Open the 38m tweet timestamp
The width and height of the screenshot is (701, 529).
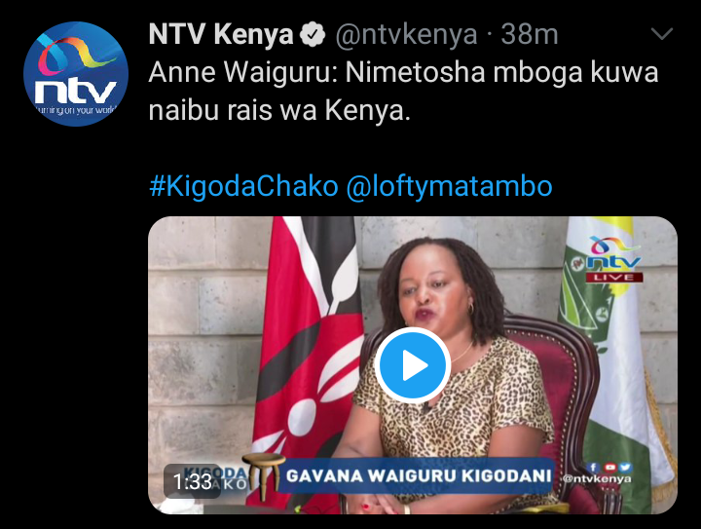(x=530, y=34)
